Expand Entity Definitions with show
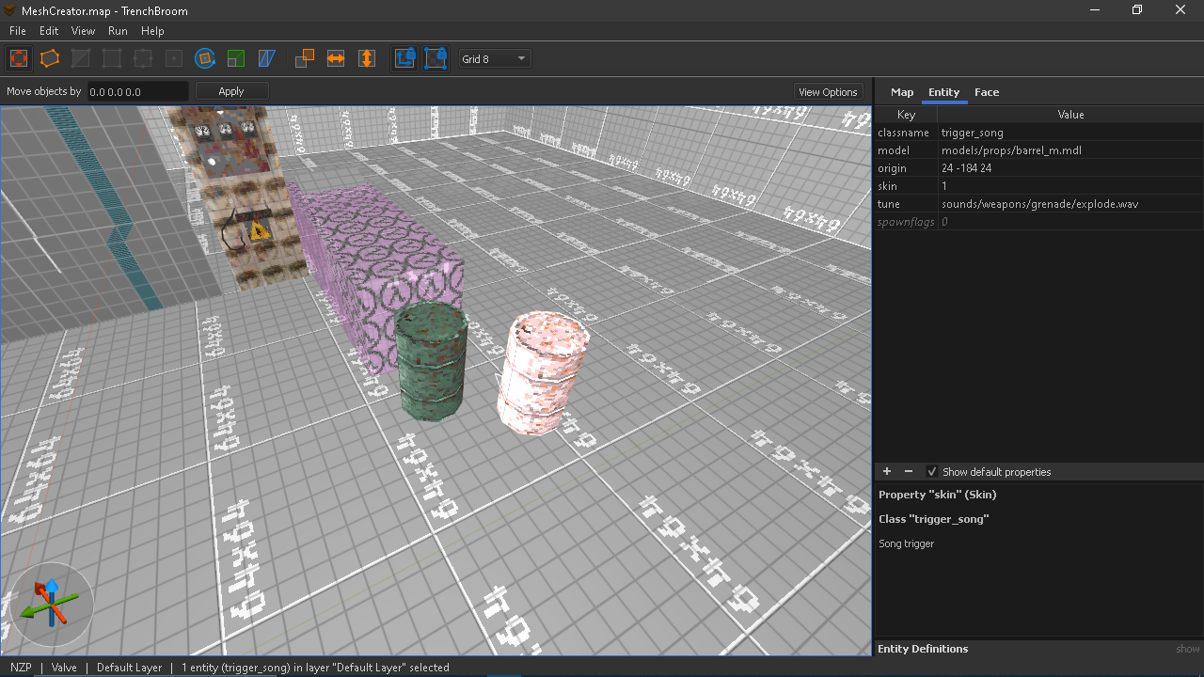1204x677 pixels. click(x=1187, y=649)
